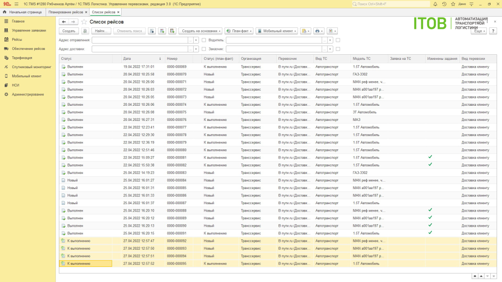Click Создать button

69,31
